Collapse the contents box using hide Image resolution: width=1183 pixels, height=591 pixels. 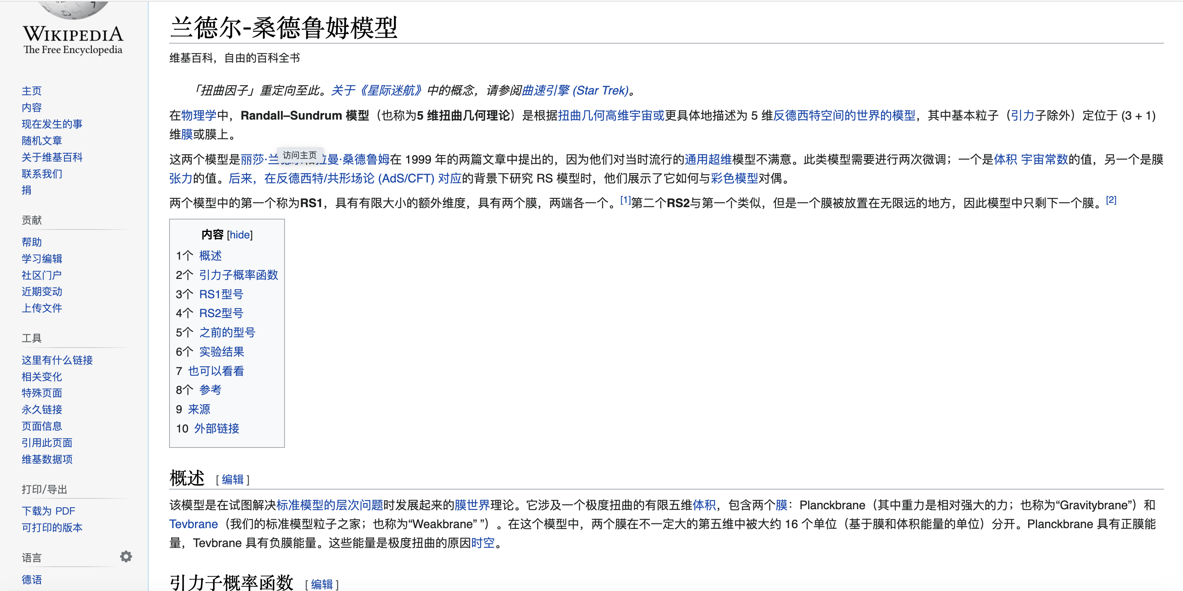point(240,235)
